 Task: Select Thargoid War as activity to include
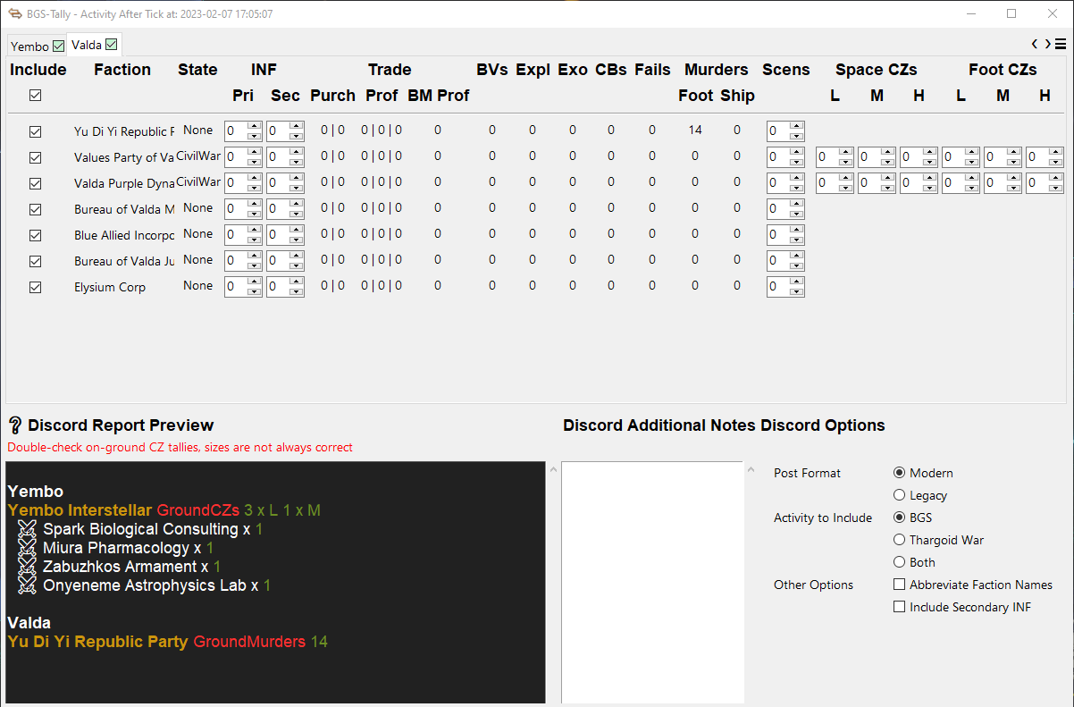[x=899, y=539]
